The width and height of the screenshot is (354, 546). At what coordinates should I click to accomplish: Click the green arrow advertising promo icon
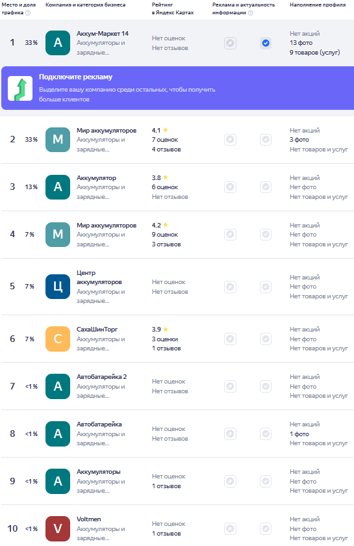(x=20, y=88)
